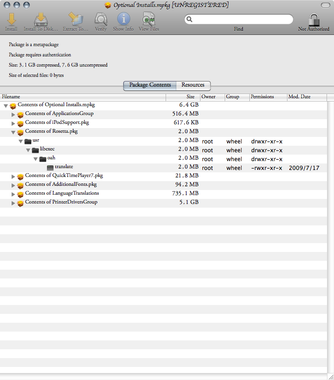This screenshot has width=334, height=380.
Task: Sort by the Group column header
Action: pyautogui.click(x=237, y=97)
